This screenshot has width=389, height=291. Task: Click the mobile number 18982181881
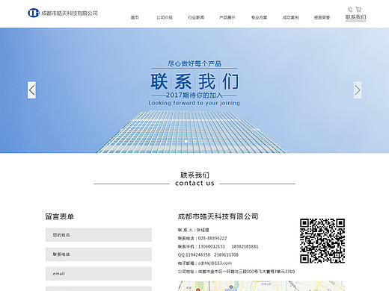tap(245, 246)
